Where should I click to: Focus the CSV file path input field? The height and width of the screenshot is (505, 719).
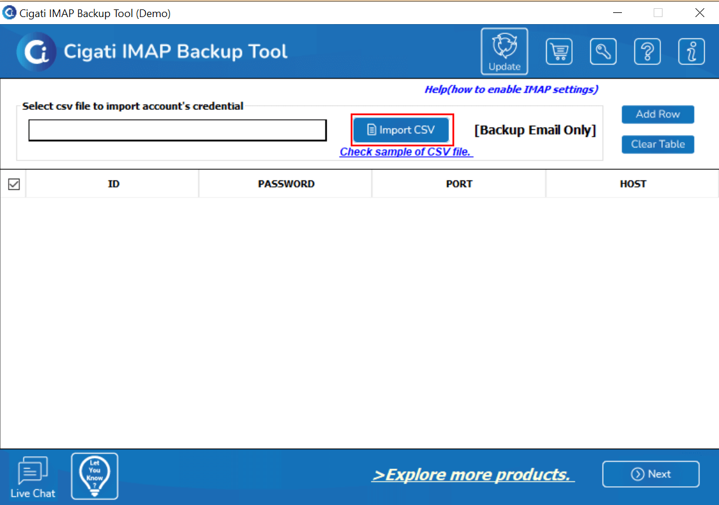pos(178,131)
